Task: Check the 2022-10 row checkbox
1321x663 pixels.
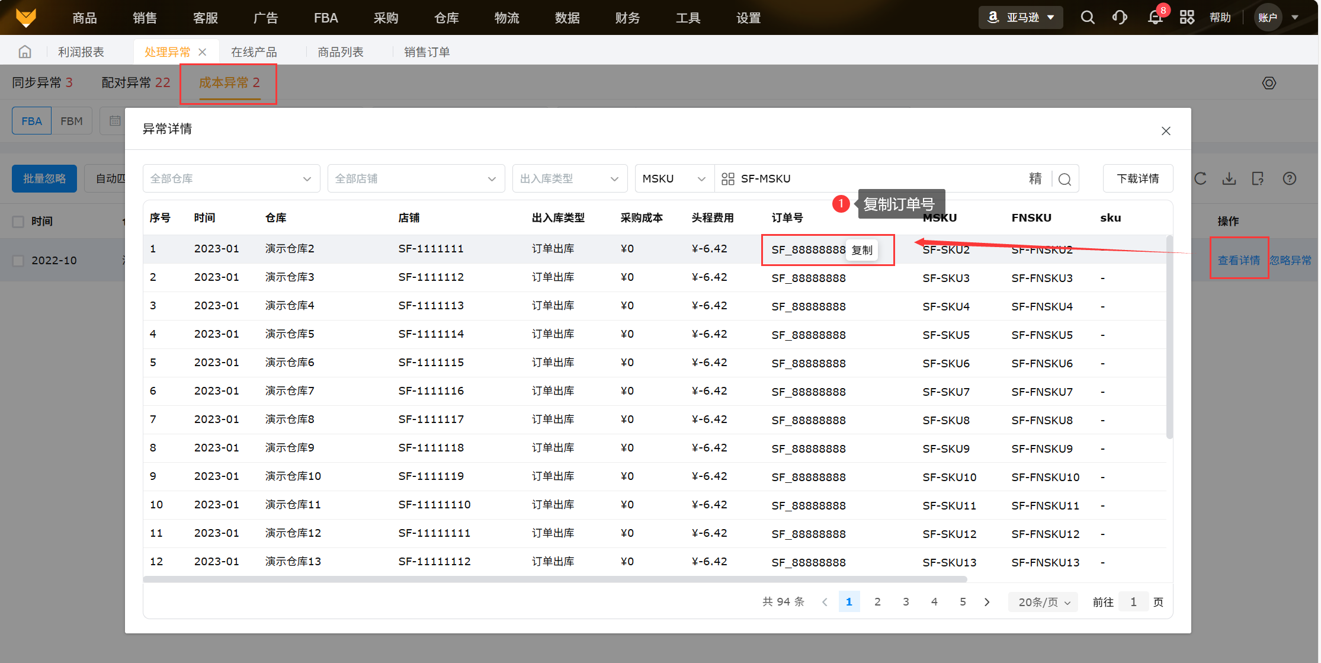Action: (18, 261)
